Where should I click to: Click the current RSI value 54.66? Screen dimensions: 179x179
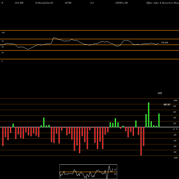[x=165, y=43]
